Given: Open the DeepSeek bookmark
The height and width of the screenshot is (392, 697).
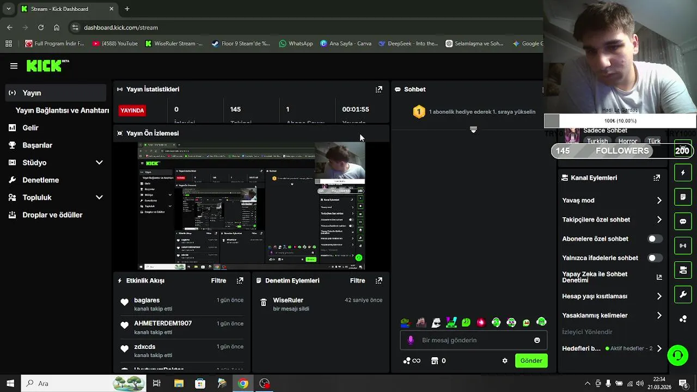Looking at the screenshot, I should pyautogui.click(x=408, y=44).
